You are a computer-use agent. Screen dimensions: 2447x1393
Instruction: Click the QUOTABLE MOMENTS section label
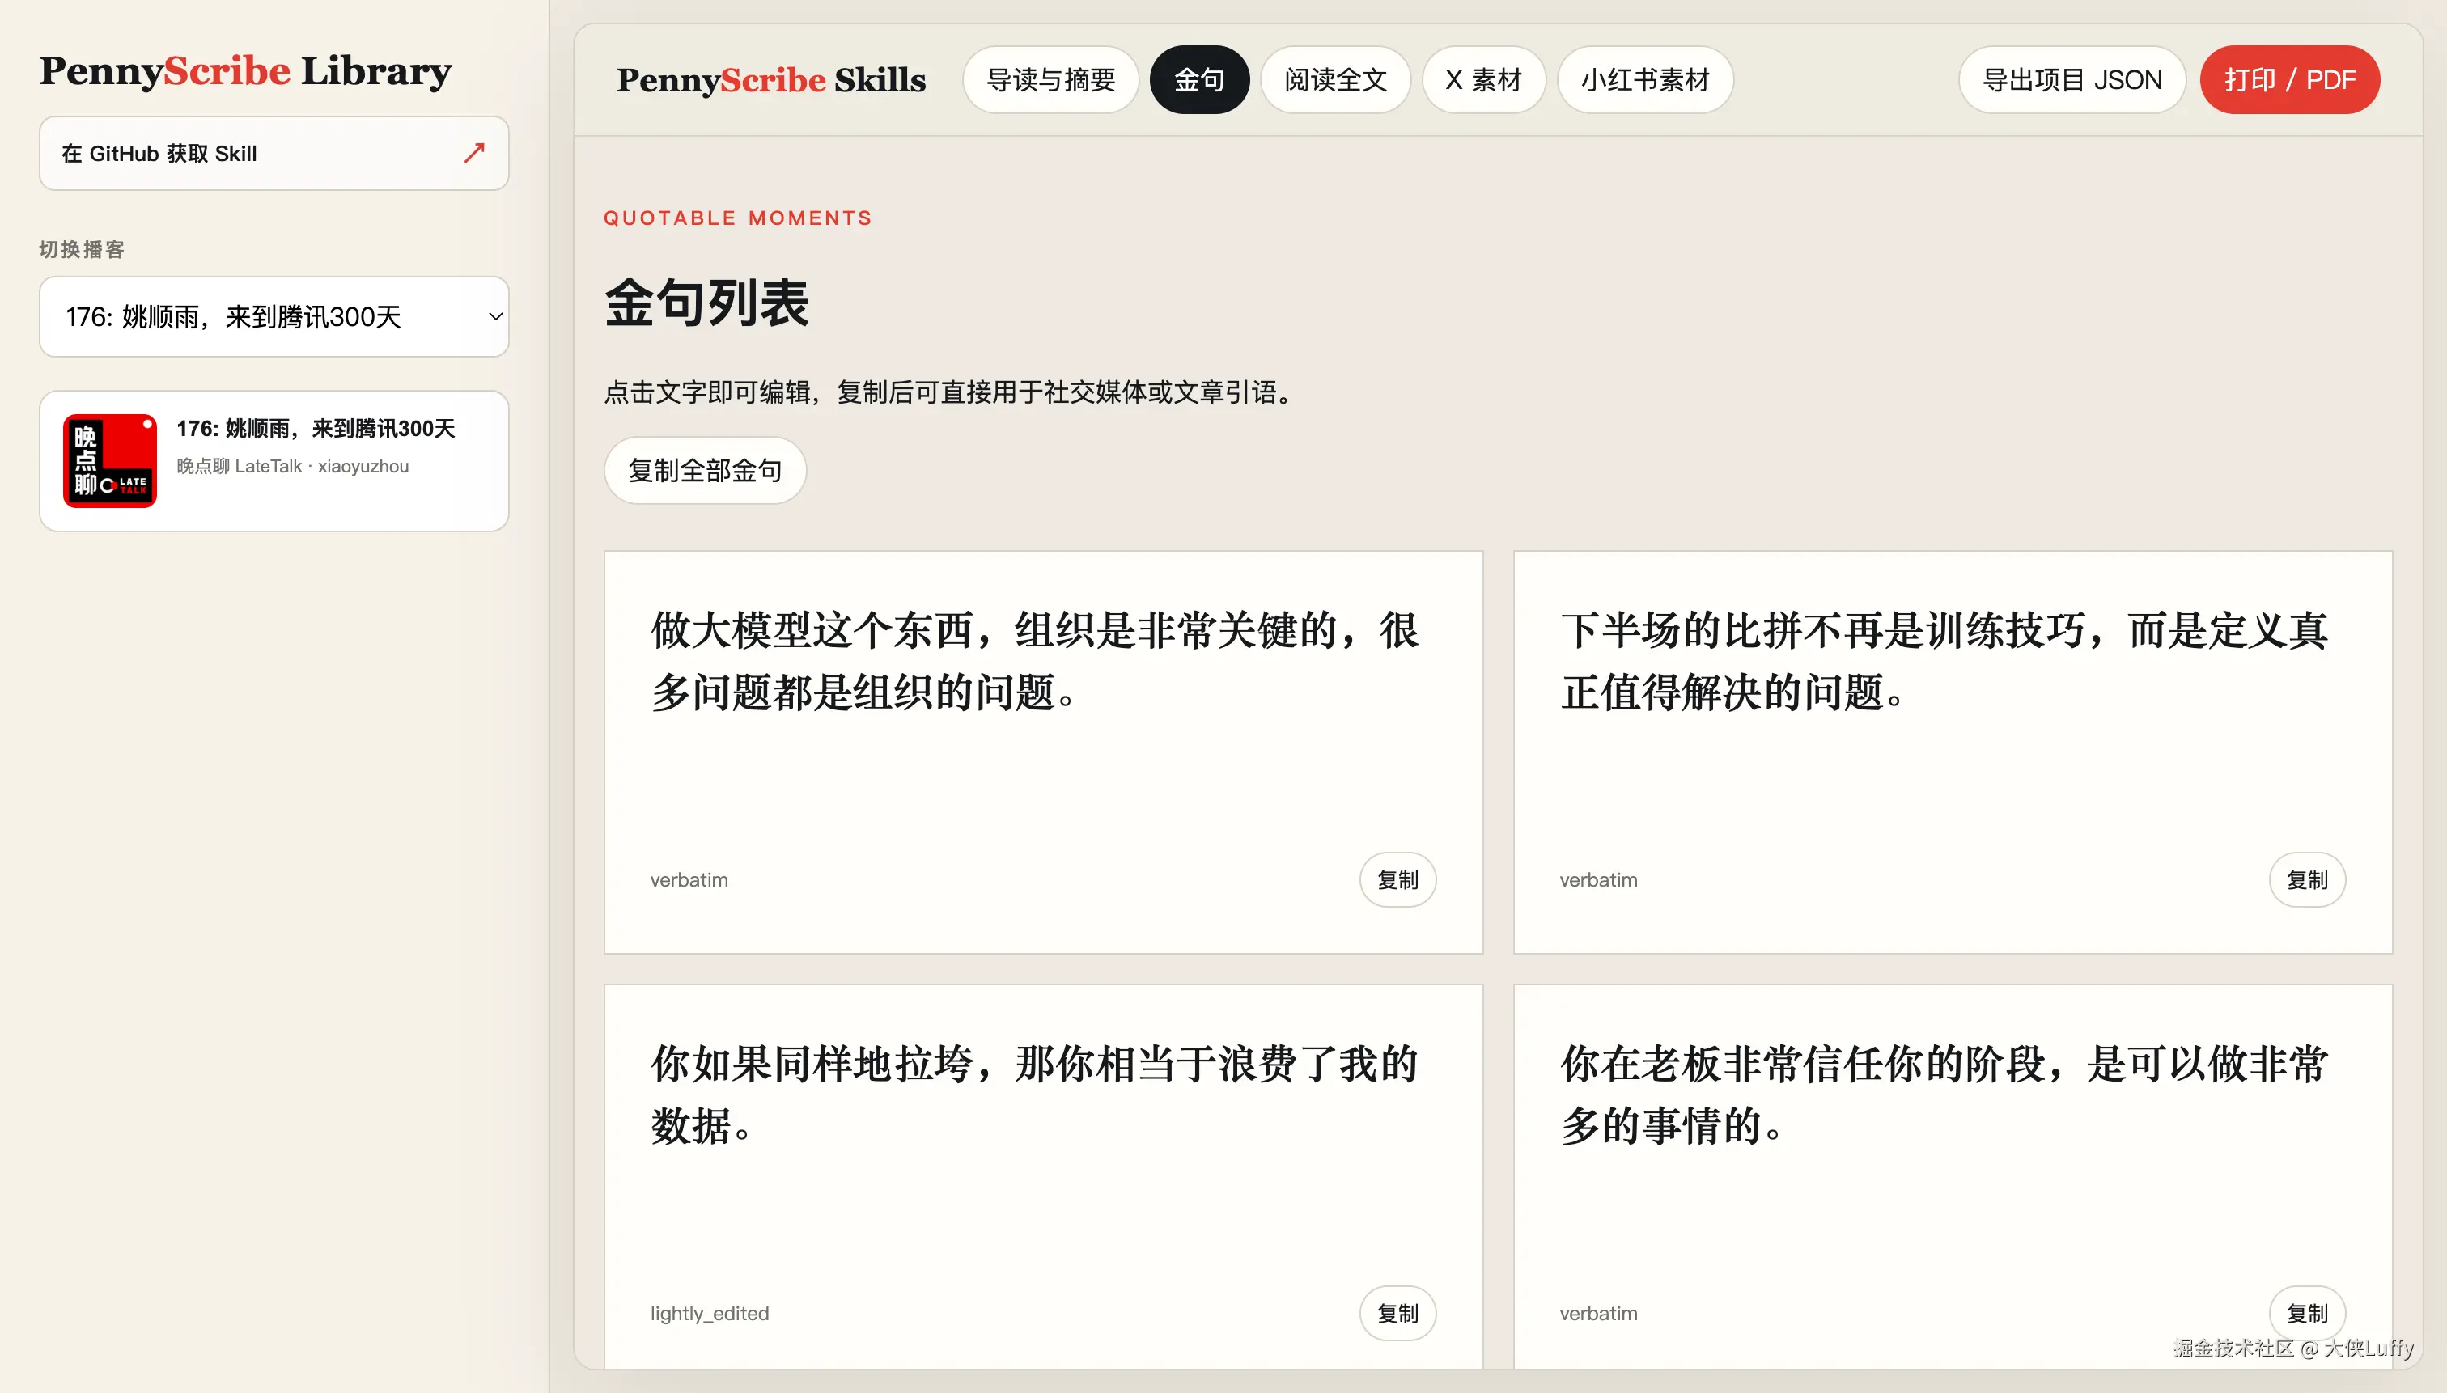click(x=738, y=218)
